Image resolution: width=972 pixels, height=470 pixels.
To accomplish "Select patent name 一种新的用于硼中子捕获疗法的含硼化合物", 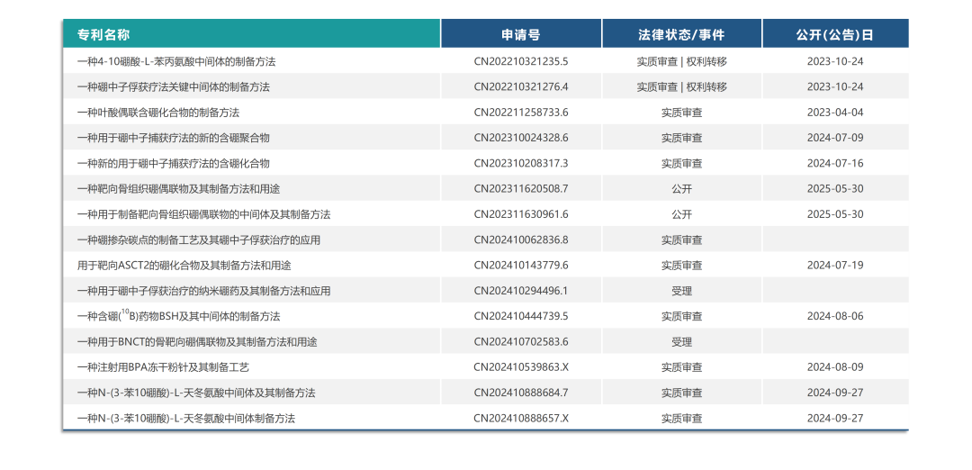I will (x=174, y=163).
